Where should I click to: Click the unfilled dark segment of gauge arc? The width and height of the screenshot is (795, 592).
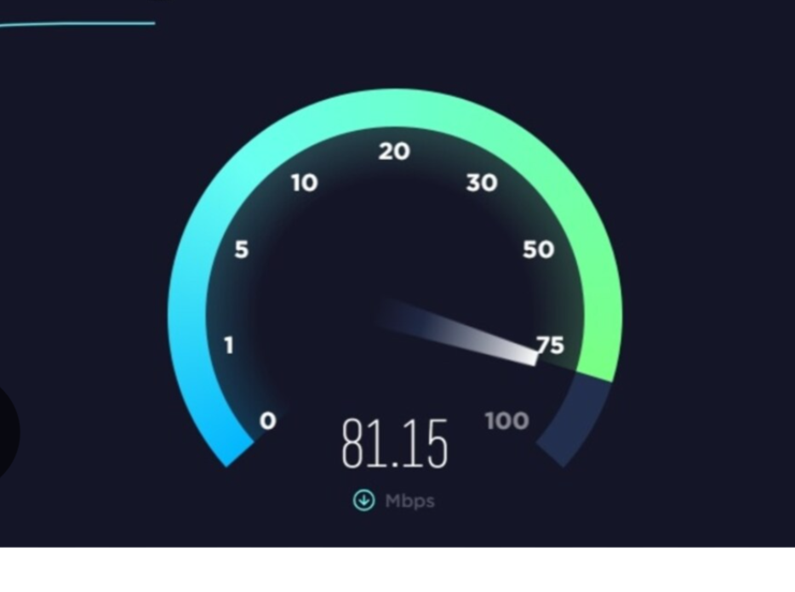(x=575, y=418)
